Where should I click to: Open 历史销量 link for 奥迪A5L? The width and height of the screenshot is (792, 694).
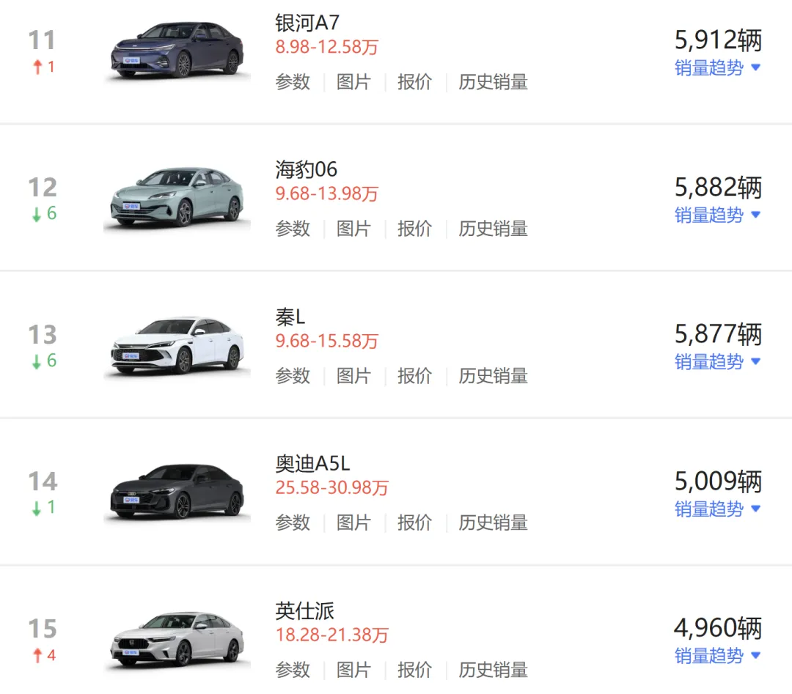coord(493,523)
